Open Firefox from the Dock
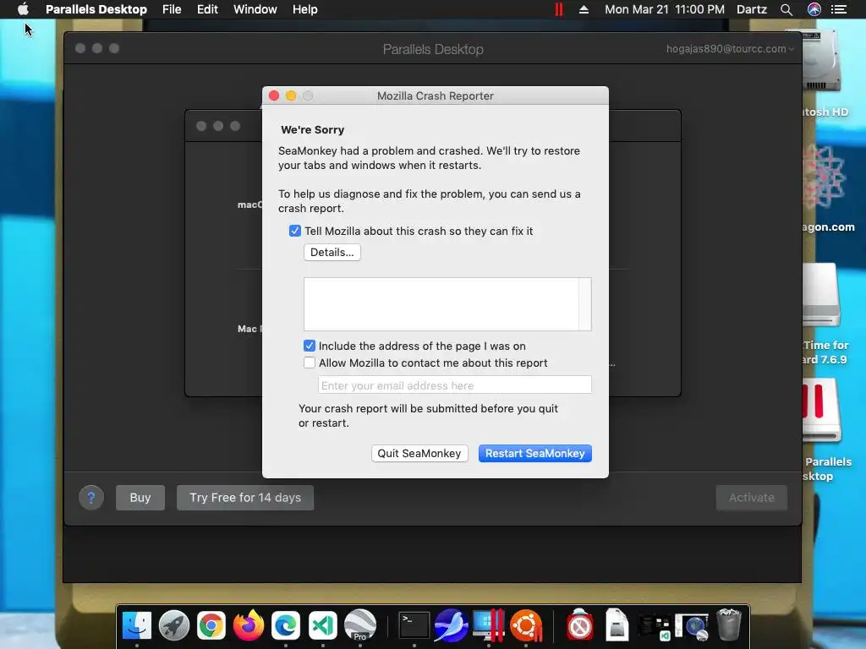 [249, 625]
